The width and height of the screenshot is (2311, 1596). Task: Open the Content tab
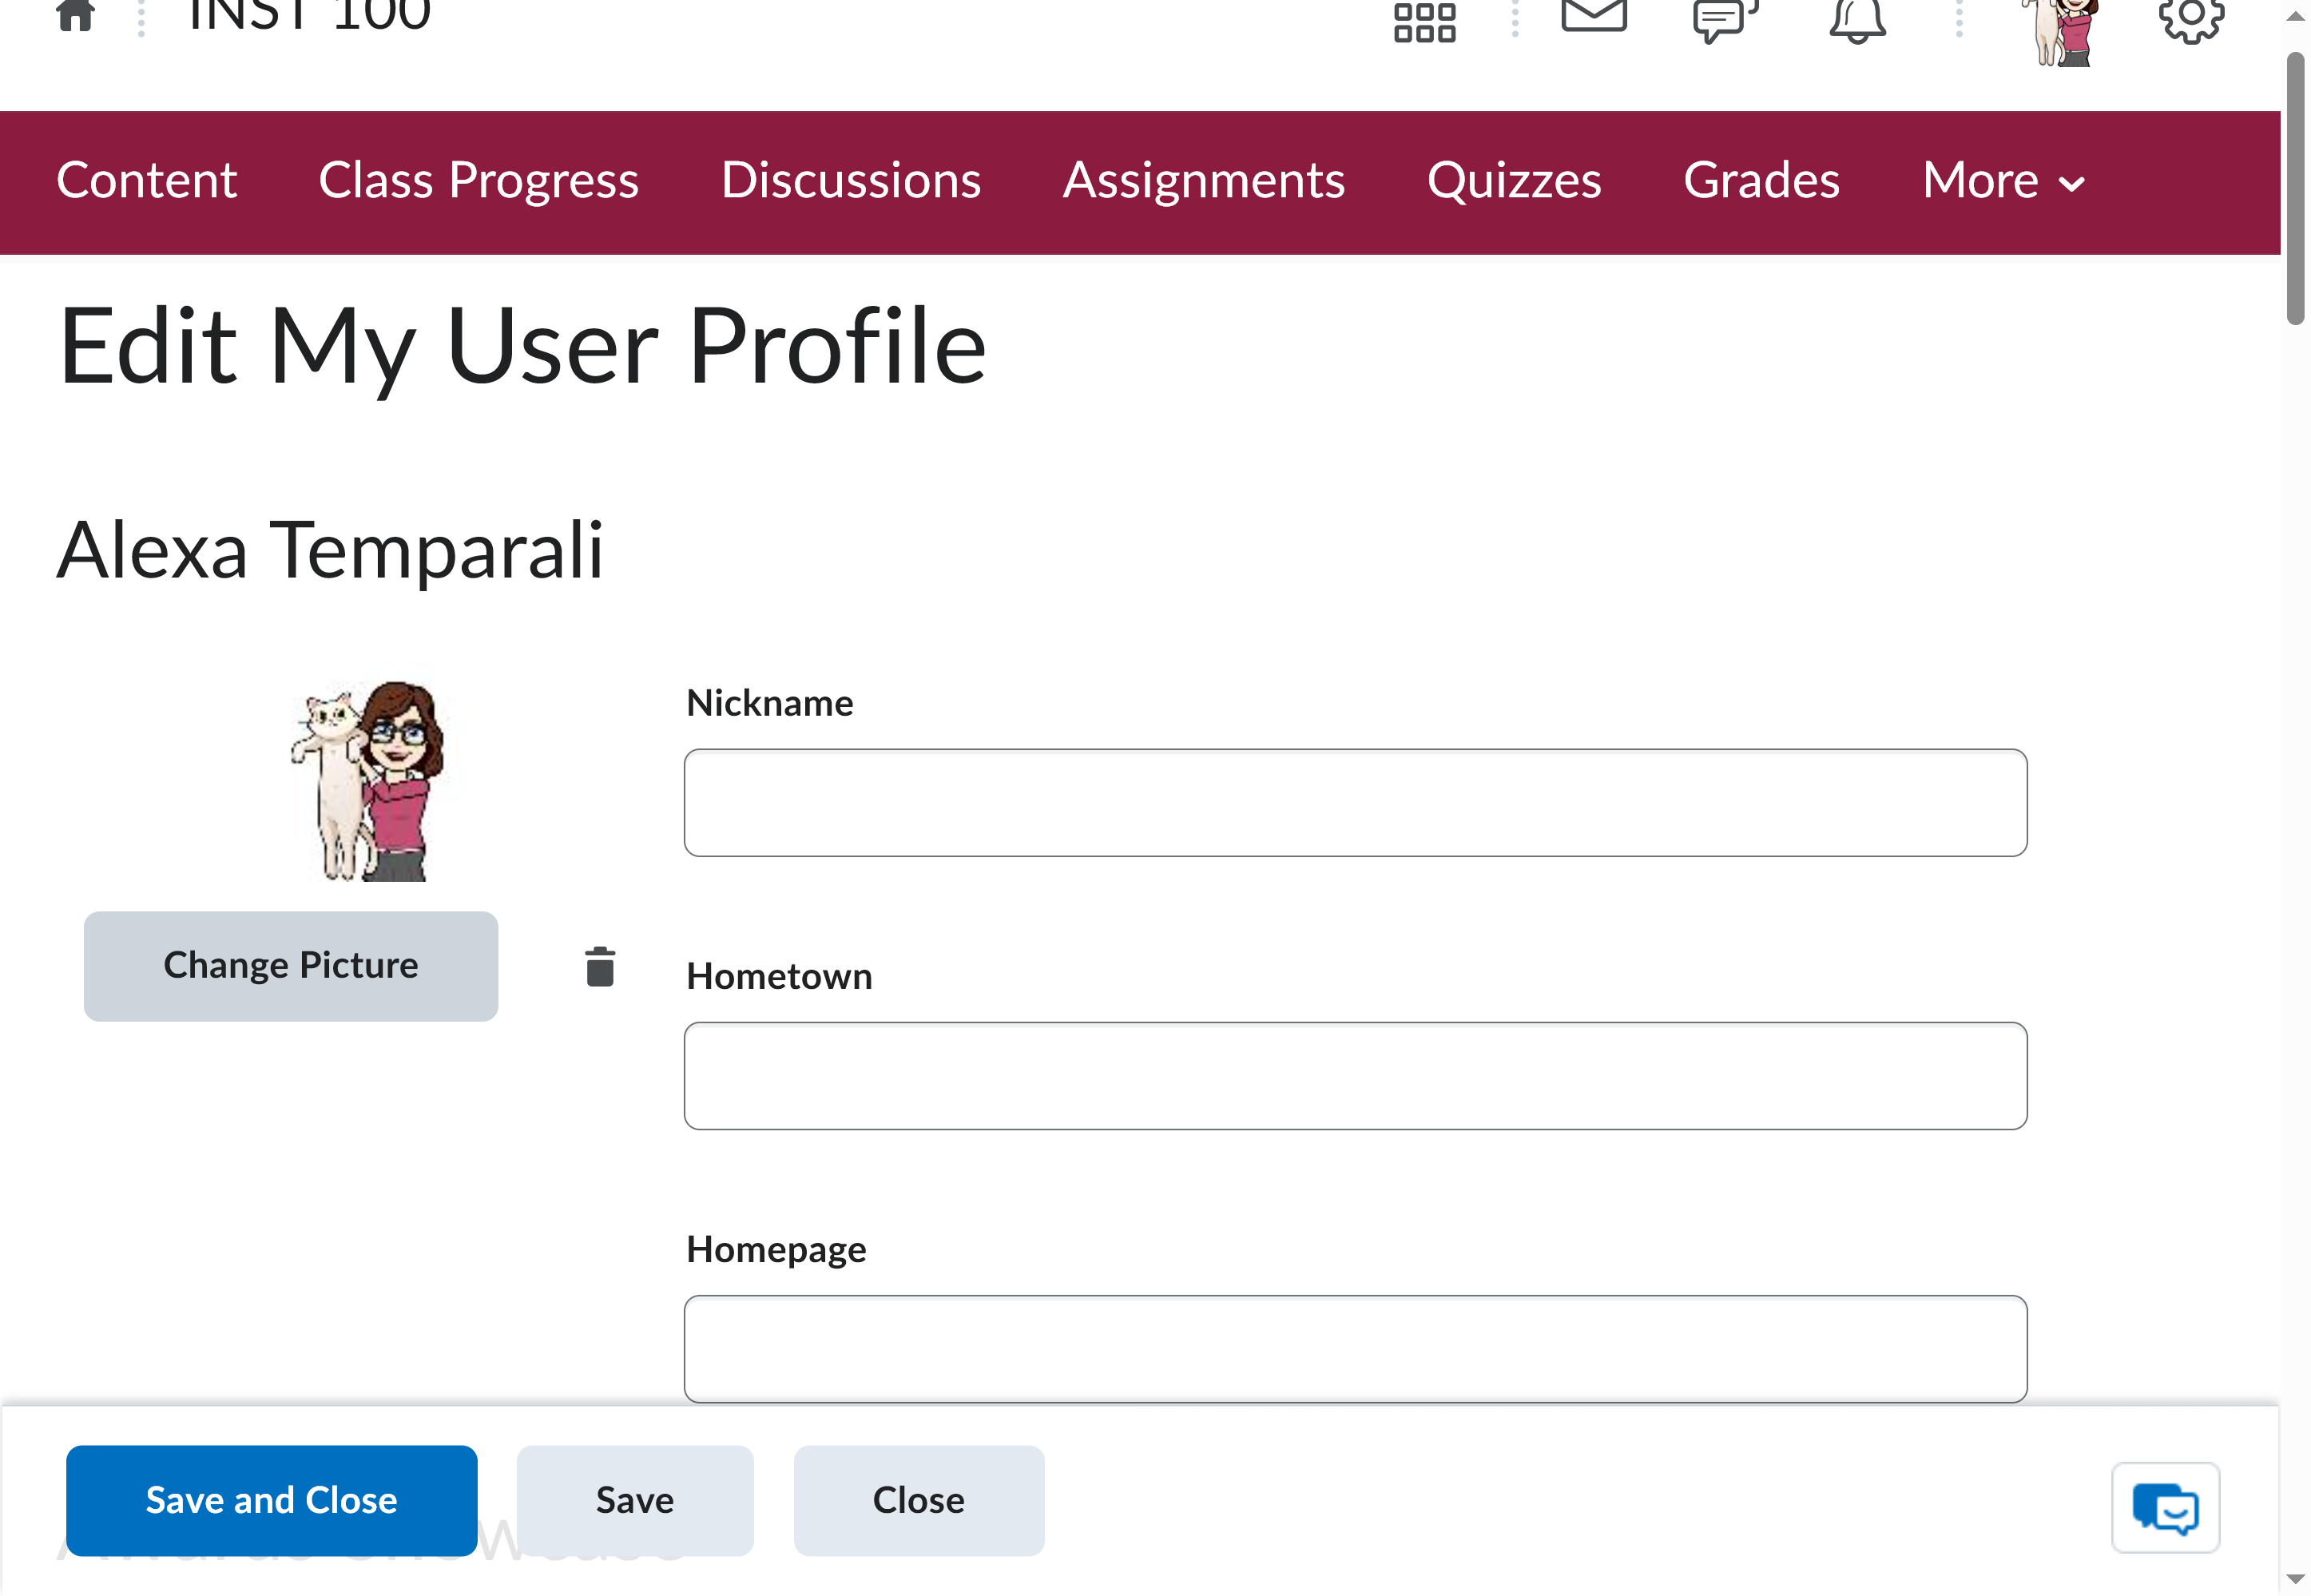pos(147,181)
